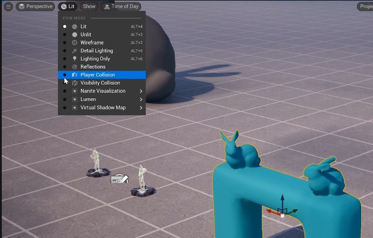Click the Nanite Visualization icon

tap(75, 91)
